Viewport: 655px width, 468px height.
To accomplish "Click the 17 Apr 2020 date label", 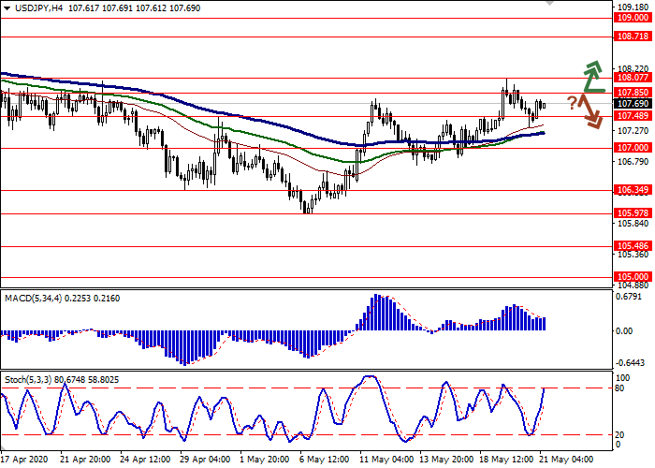I will tap(25, 460).
